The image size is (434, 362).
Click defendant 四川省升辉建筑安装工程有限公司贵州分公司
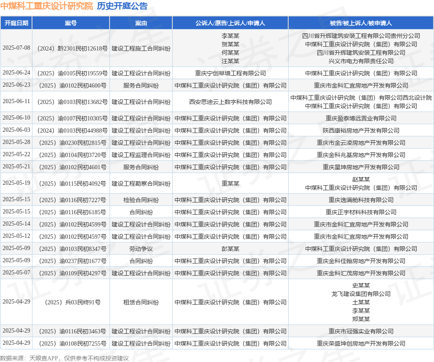click(361, 36)
